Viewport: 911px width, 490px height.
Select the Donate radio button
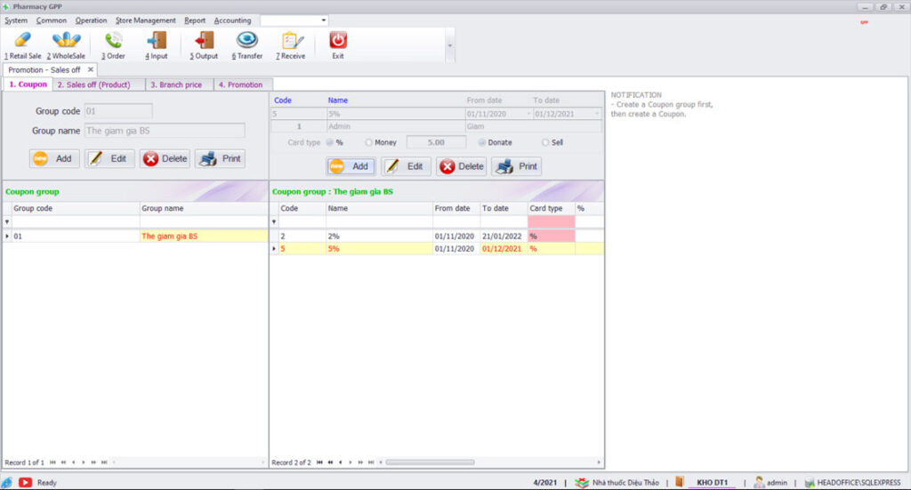pyautogui.click(x=483, y=142)
